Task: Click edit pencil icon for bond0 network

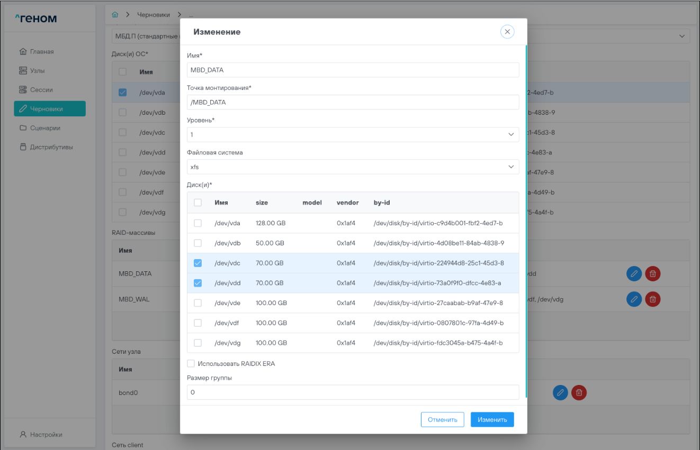Action: 560,392
